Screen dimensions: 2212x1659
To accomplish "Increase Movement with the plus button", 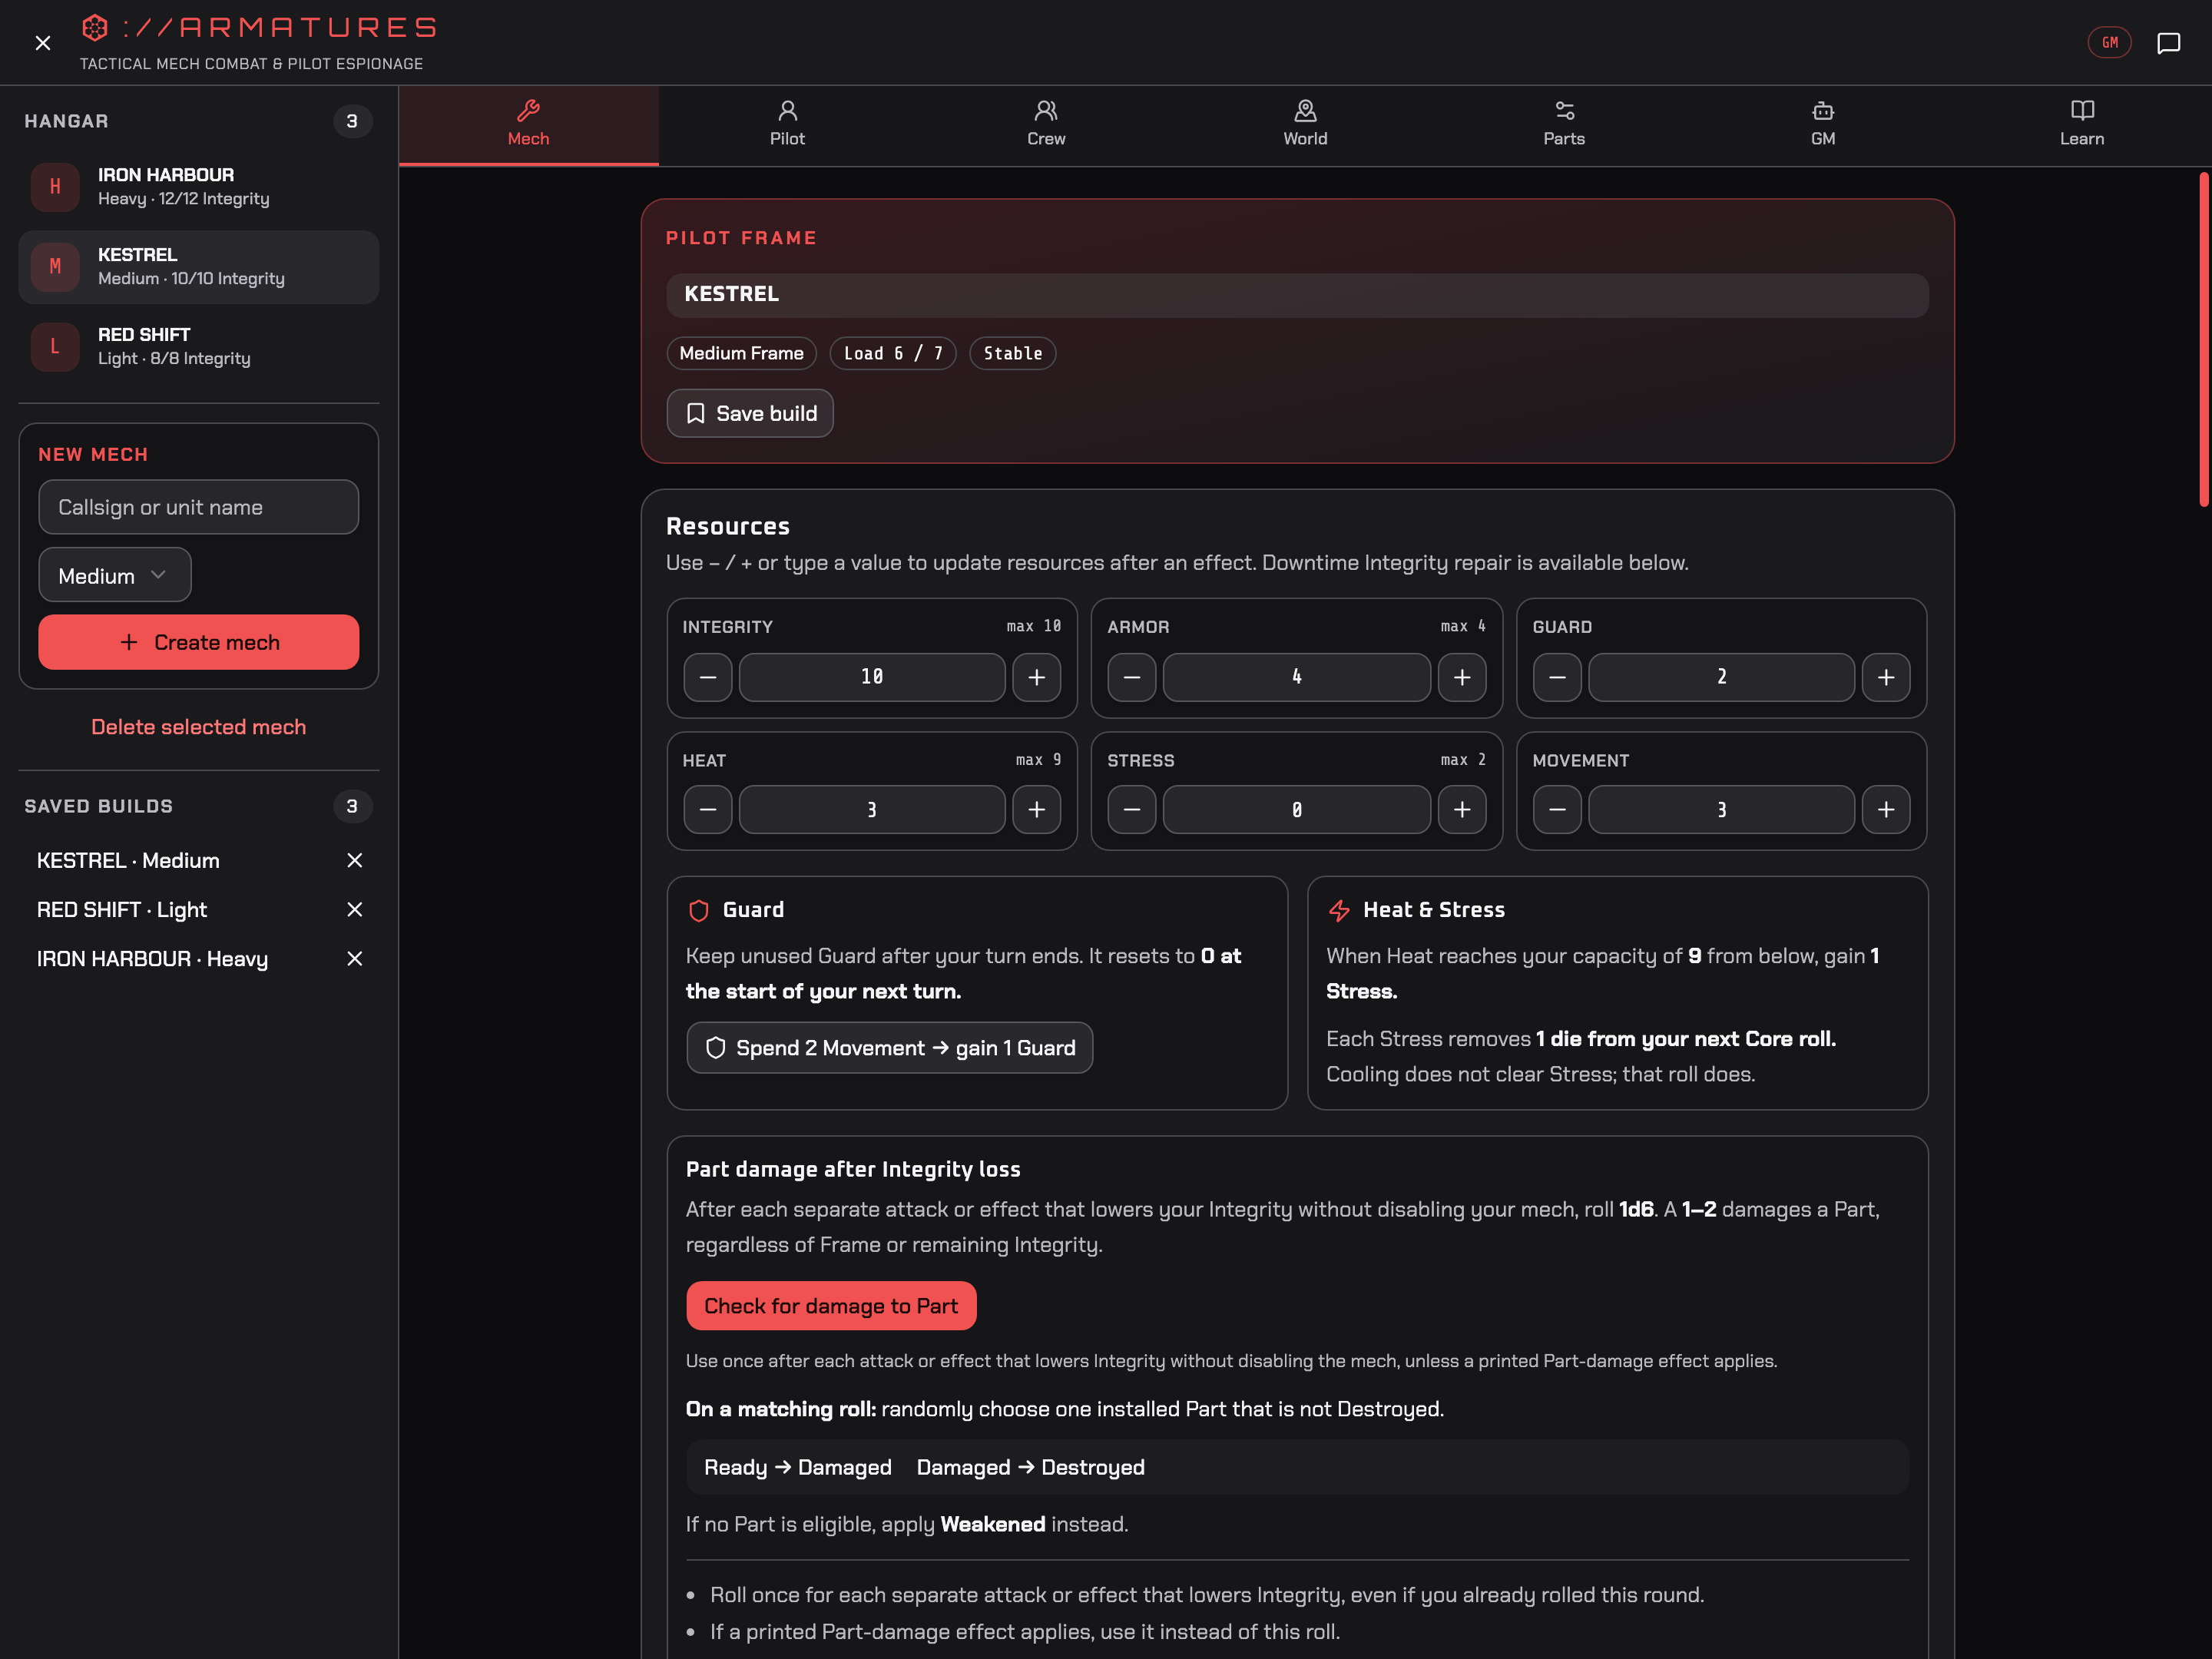I will [x=1886, y=809].
